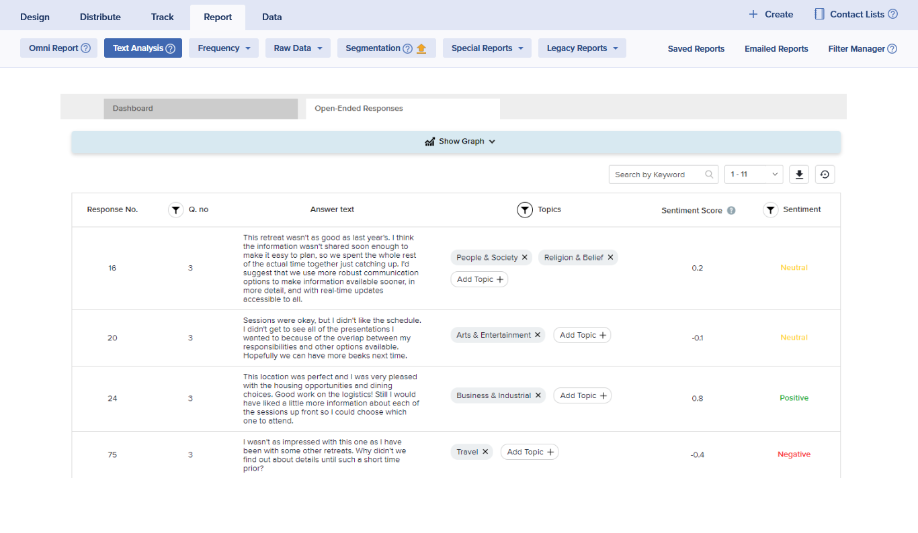Click Sentiment Score info help icon

(731, 211)
